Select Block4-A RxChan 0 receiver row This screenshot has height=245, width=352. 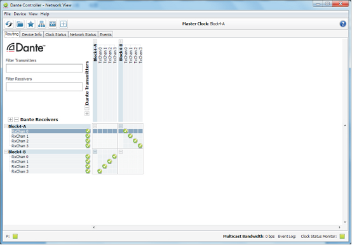pyautogui.click(x=51, y=131)
